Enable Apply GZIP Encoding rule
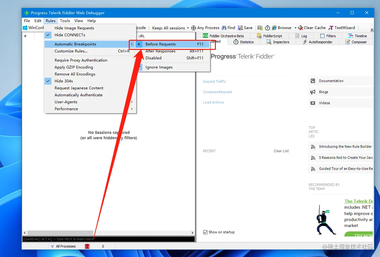 [90, 67]
